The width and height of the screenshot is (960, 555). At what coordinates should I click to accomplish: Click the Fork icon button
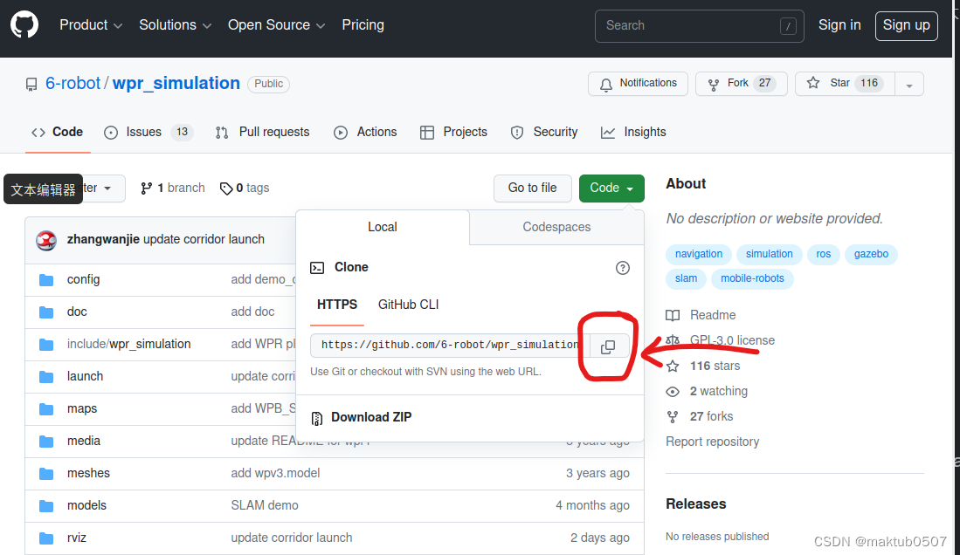coord(714,85)
